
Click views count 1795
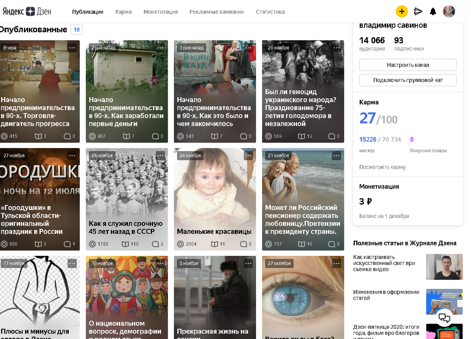(103, 244)
